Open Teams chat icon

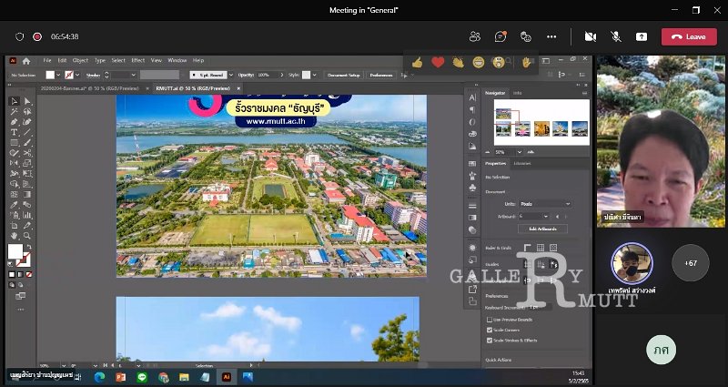(x=500, y=36)
